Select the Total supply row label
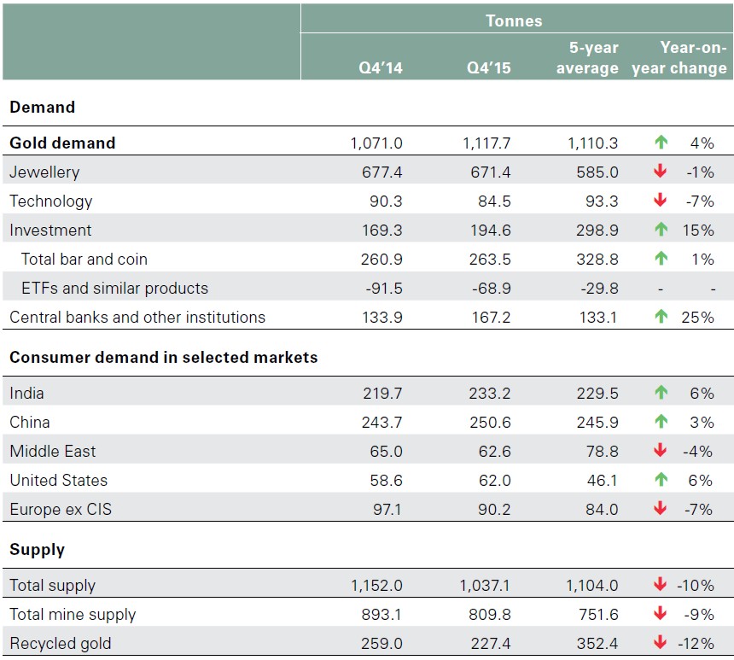The image size is (734, 660). (53, 585)
